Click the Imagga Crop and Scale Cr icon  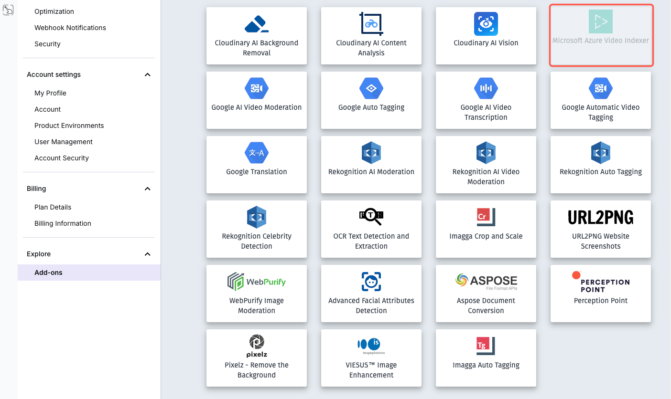click(486, 217)
